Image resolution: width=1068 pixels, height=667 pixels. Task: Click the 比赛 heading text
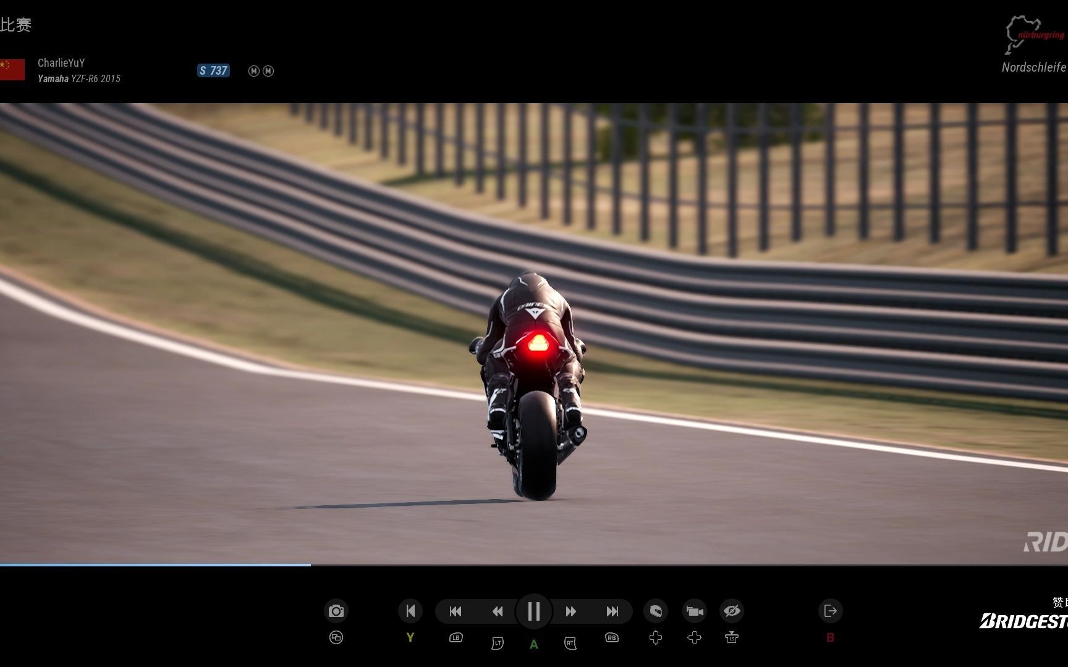15,25
